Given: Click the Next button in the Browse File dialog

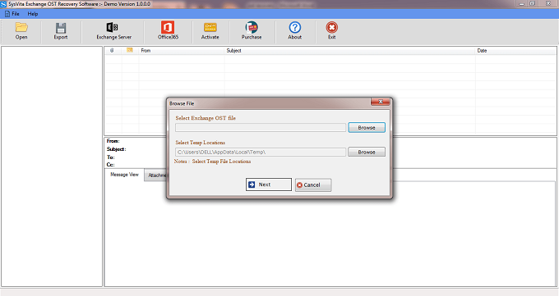Looking at the screenshot, I should (x=269, y=184).
